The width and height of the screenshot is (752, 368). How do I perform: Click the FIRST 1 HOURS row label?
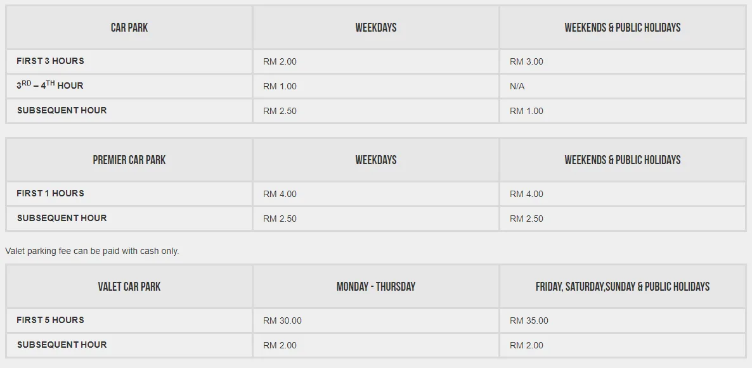[51, 193]
